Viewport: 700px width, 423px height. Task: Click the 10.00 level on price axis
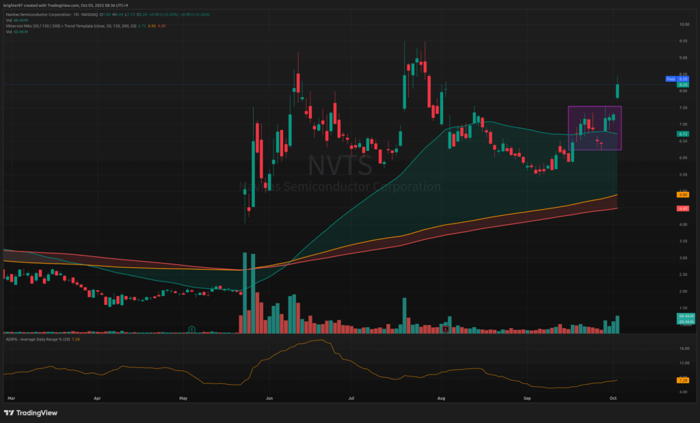point(683,24)
